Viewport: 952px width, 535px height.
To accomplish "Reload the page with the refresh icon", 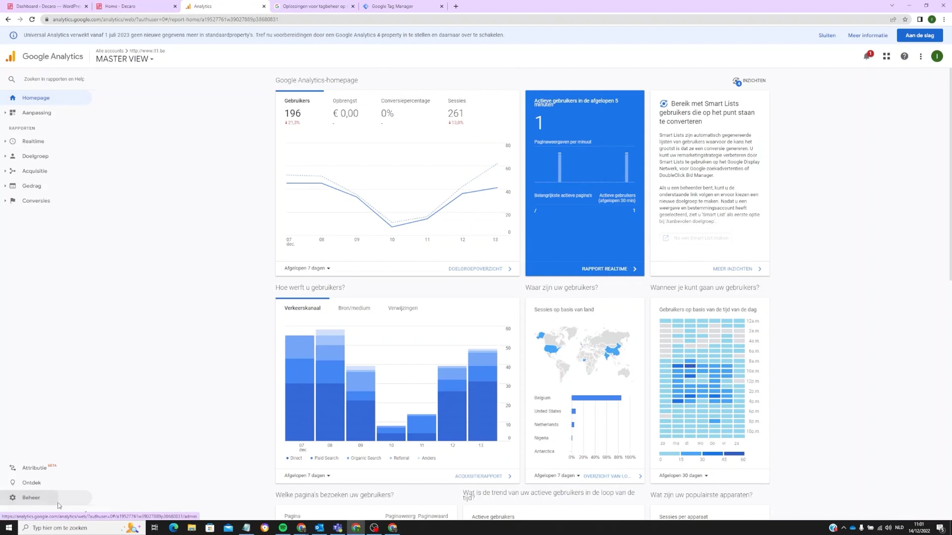I will coord(32,19).
